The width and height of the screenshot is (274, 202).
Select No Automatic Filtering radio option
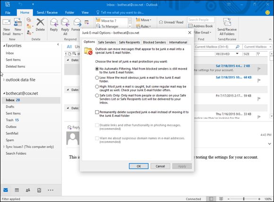click(x=97, y=69)
